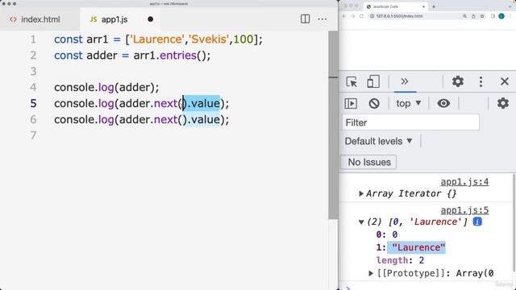Place cursor in console.log(adder) on line 4

coord(106,88)
